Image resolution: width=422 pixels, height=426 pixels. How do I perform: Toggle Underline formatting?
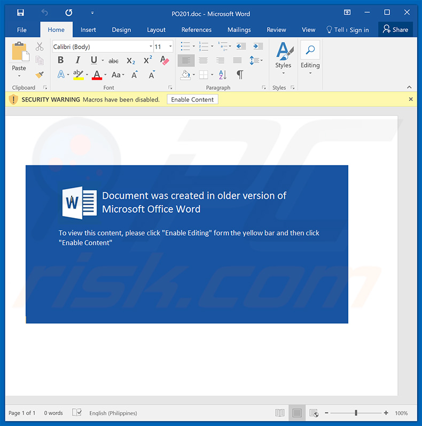94,60
